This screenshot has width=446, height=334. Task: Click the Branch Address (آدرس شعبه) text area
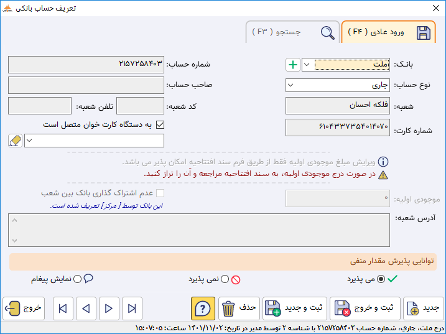(199, 230)
